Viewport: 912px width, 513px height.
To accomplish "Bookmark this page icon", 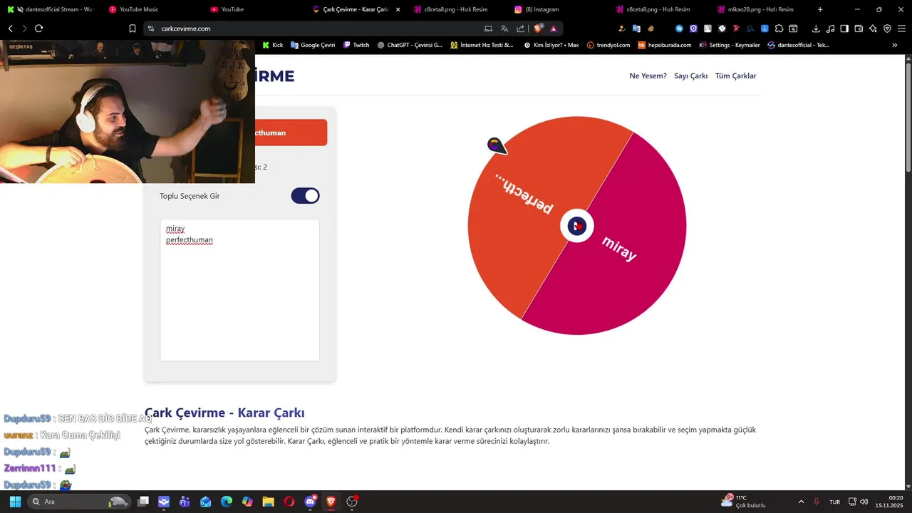I will [x=133, y=28].
